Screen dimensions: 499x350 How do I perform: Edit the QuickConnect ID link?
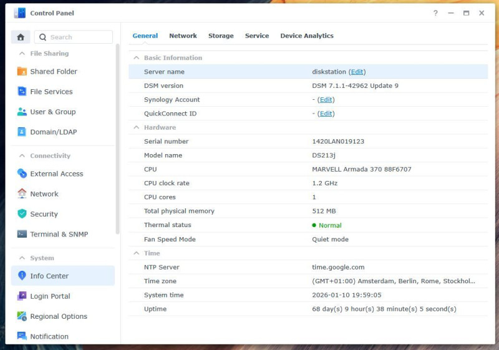(326, 114)
